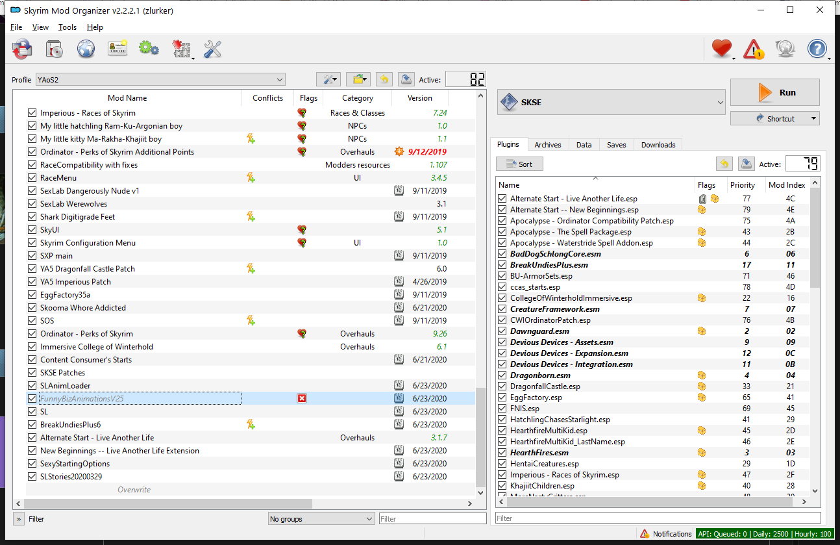Open the No groups dropdown

coord(321,519)
